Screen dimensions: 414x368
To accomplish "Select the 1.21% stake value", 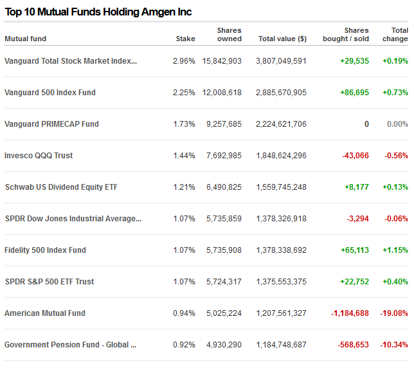I will click(184, 187).
